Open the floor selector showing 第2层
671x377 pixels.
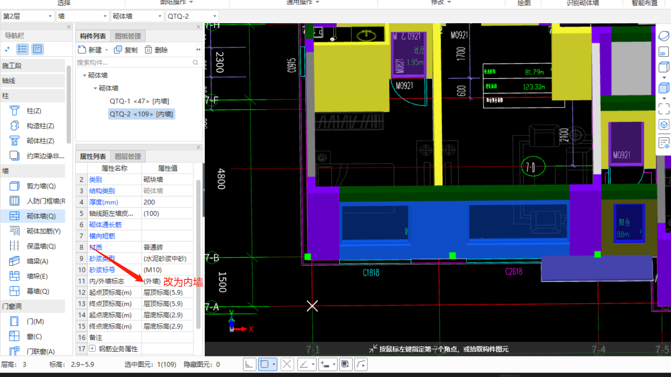tap(28, 16)
